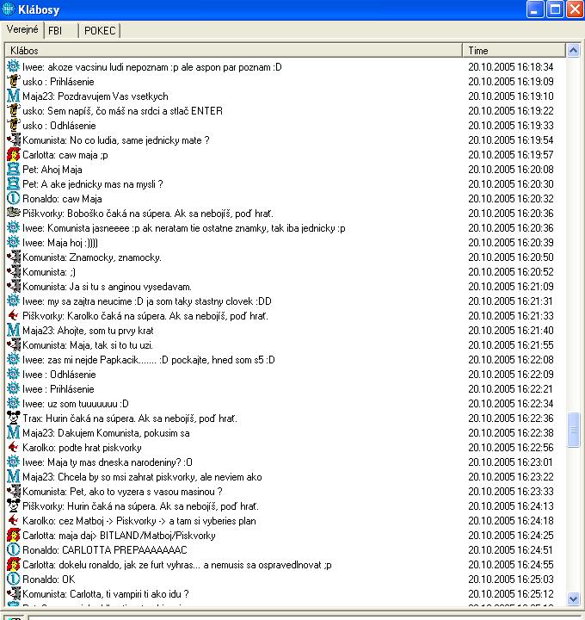Click the scrollbar down arrow
Image resolution: width=585 pixels, height=620 pixels.
click(x=575, y=598)
